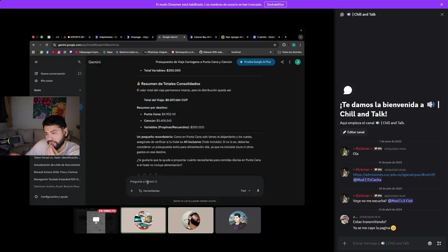
Task: Open the apps icon in the message box
Action: (439, 243)
